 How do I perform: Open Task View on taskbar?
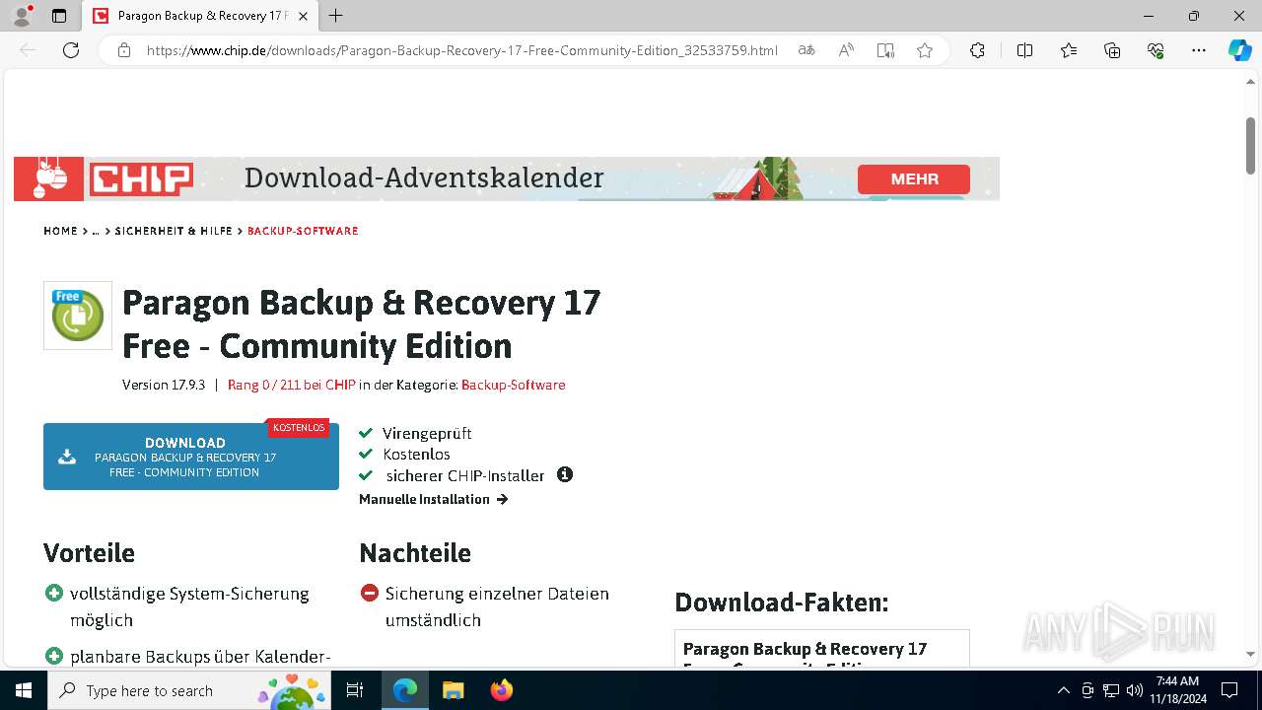(355, 690)
